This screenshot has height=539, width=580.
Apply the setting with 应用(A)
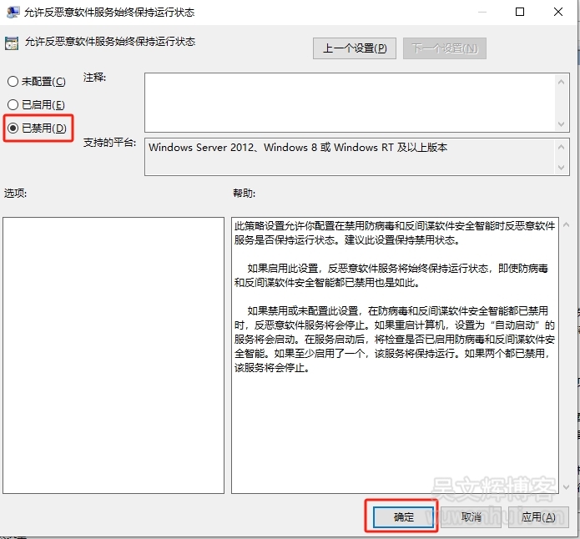[538, 517]
